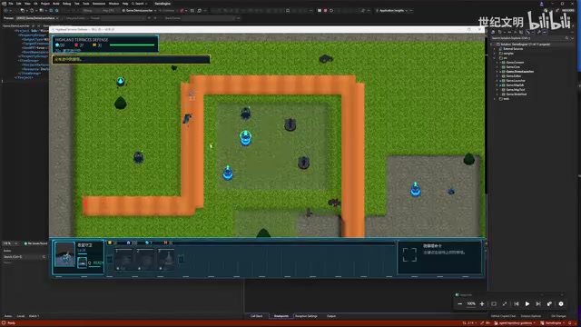The height and width of the screenshot is (327, 581).
Task: Open the View menu
Action: 27,4
